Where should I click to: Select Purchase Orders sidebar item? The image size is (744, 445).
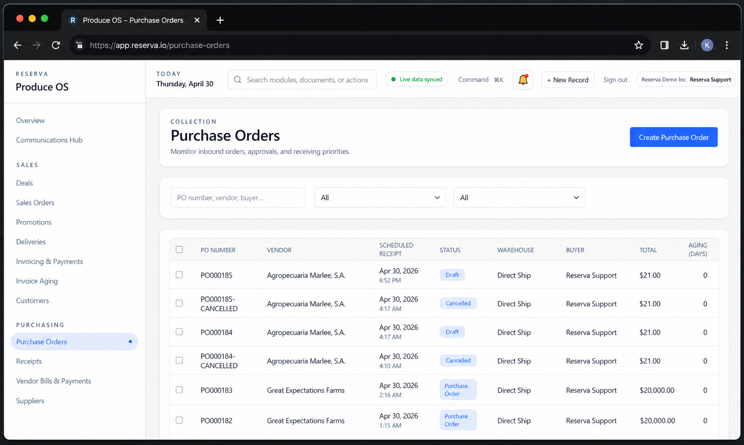(74, 342)
